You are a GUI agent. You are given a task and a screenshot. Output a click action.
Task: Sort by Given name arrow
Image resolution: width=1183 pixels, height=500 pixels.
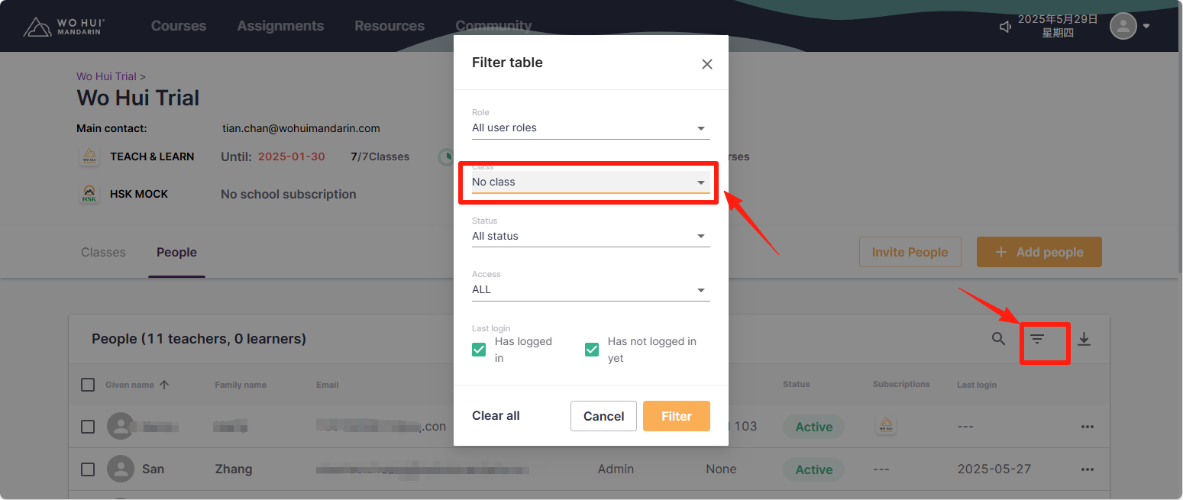coord(164,385)
